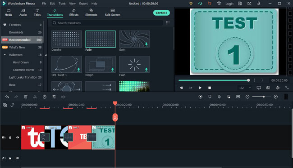
Task: Enter fullscreen preview with arrows icon
Action: point(287,88)
